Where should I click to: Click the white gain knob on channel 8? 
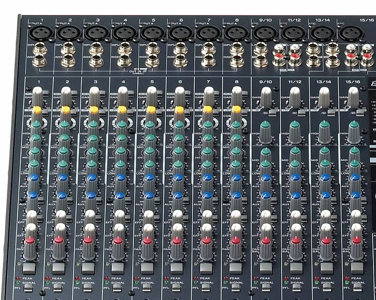[237, 91]
